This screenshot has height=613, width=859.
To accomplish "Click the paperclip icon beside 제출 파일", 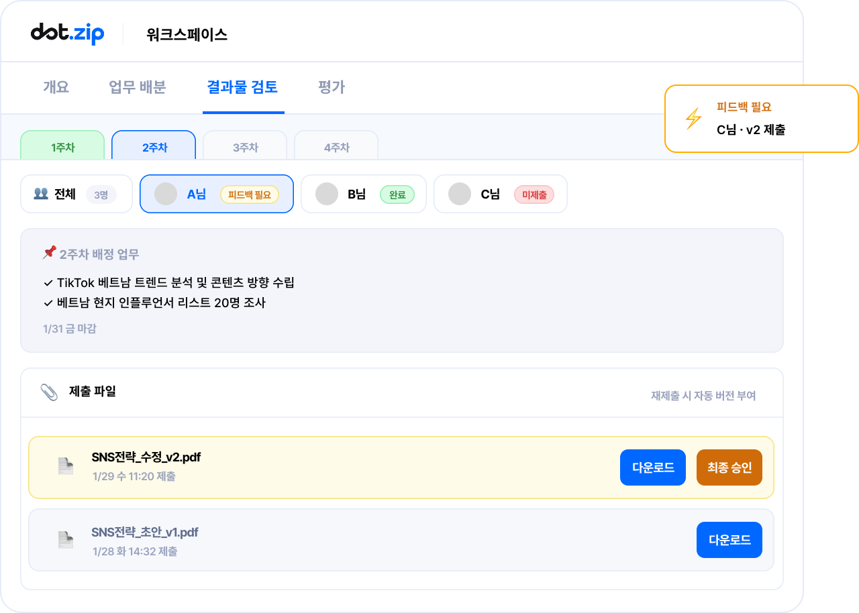I will (49, 392).
